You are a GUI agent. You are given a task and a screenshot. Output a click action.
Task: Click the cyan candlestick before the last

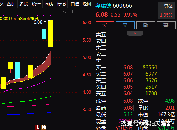(44, 34)
